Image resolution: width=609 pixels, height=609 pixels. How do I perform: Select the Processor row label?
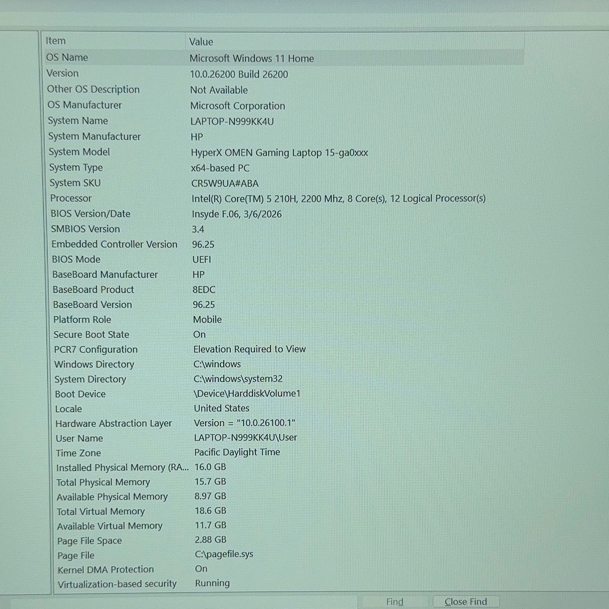point(71,198)
